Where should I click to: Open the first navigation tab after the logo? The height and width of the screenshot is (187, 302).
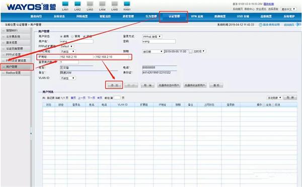coord(36,17)
